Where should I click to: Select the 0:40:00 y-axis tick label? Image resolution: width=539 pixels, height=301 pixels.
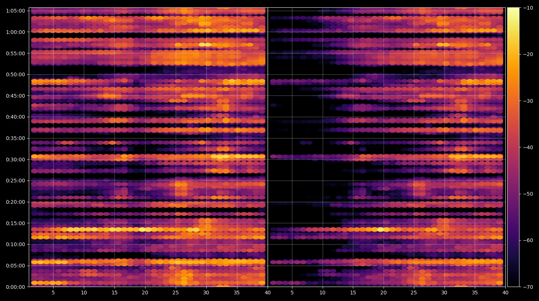pos(16,117)
